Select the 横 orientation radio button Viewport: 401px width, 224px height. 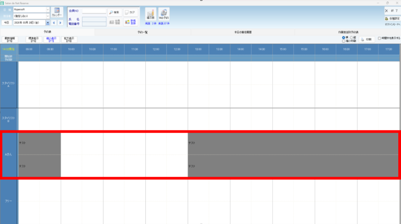click(344, 37)
